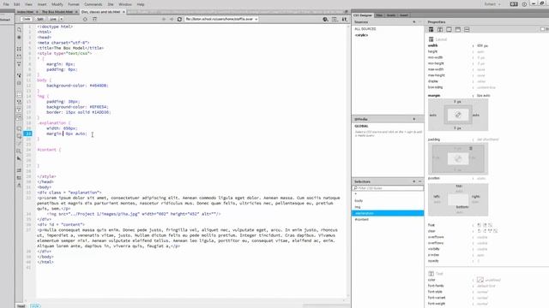
Task: Switch to the Assets panel tab
Action: 391,15
